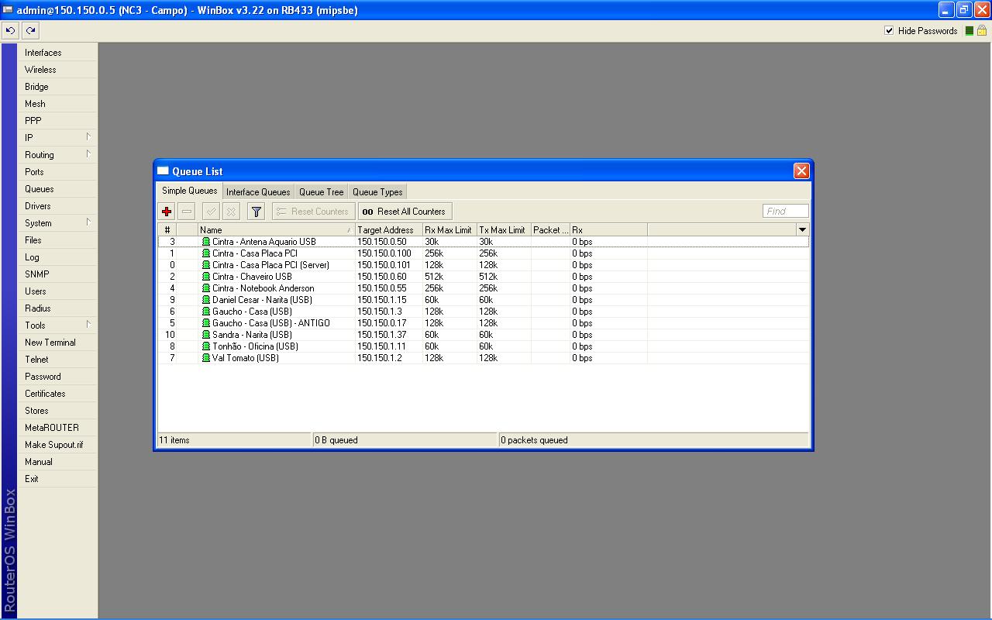Click the Redo arrow icon
Viewport: 992px width, 620px height.
30,31
